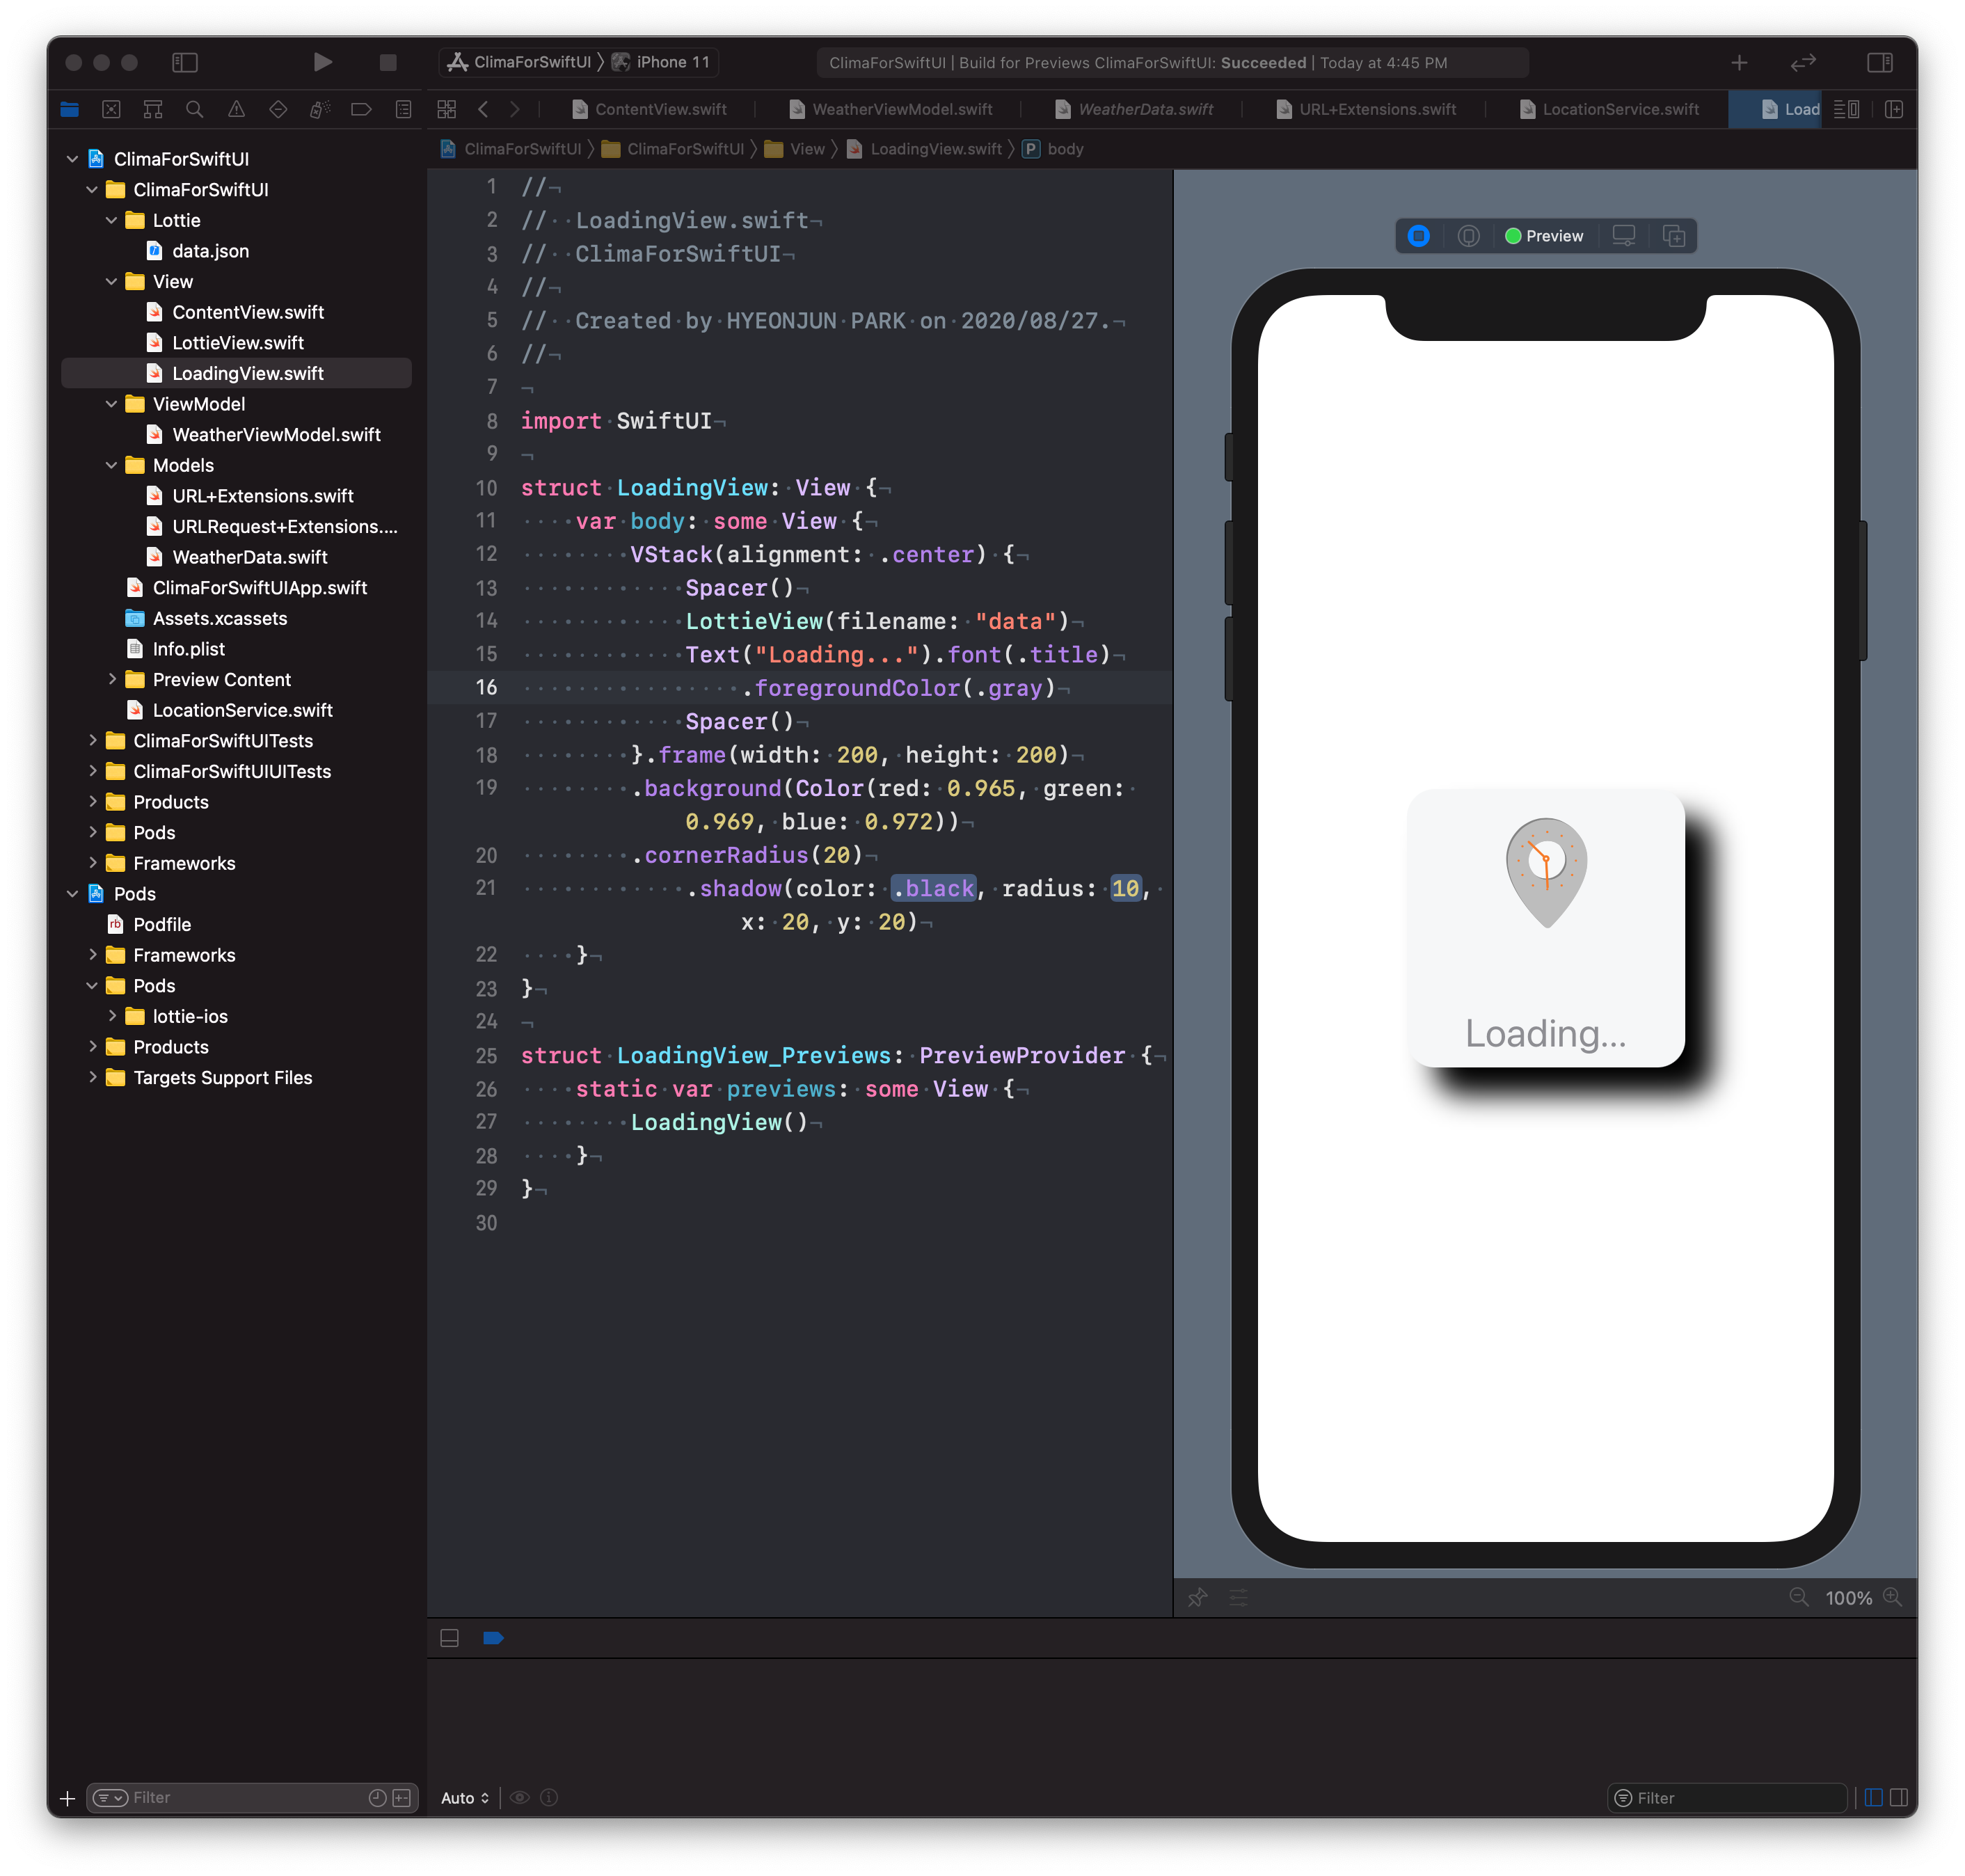The image size is (1965, 1876).
Task: Open the Issue navigator warning icon
Action: [236, 110]
